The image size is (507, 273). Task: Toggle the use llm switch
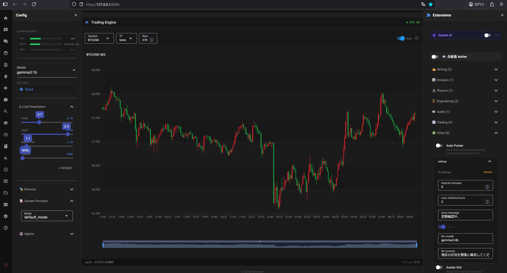click(x=442, y=227)
